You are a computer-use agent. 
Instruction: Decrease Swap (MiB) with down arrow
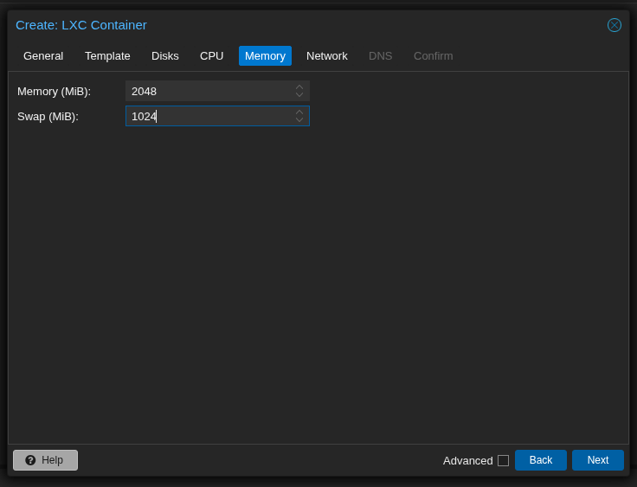[x=299, y=120]
